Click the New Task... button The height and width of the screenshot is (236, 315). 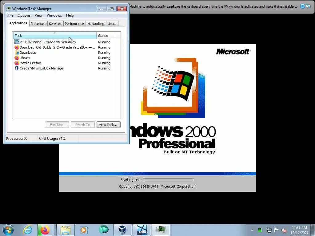pyautogui.click(x=109, y=125)
